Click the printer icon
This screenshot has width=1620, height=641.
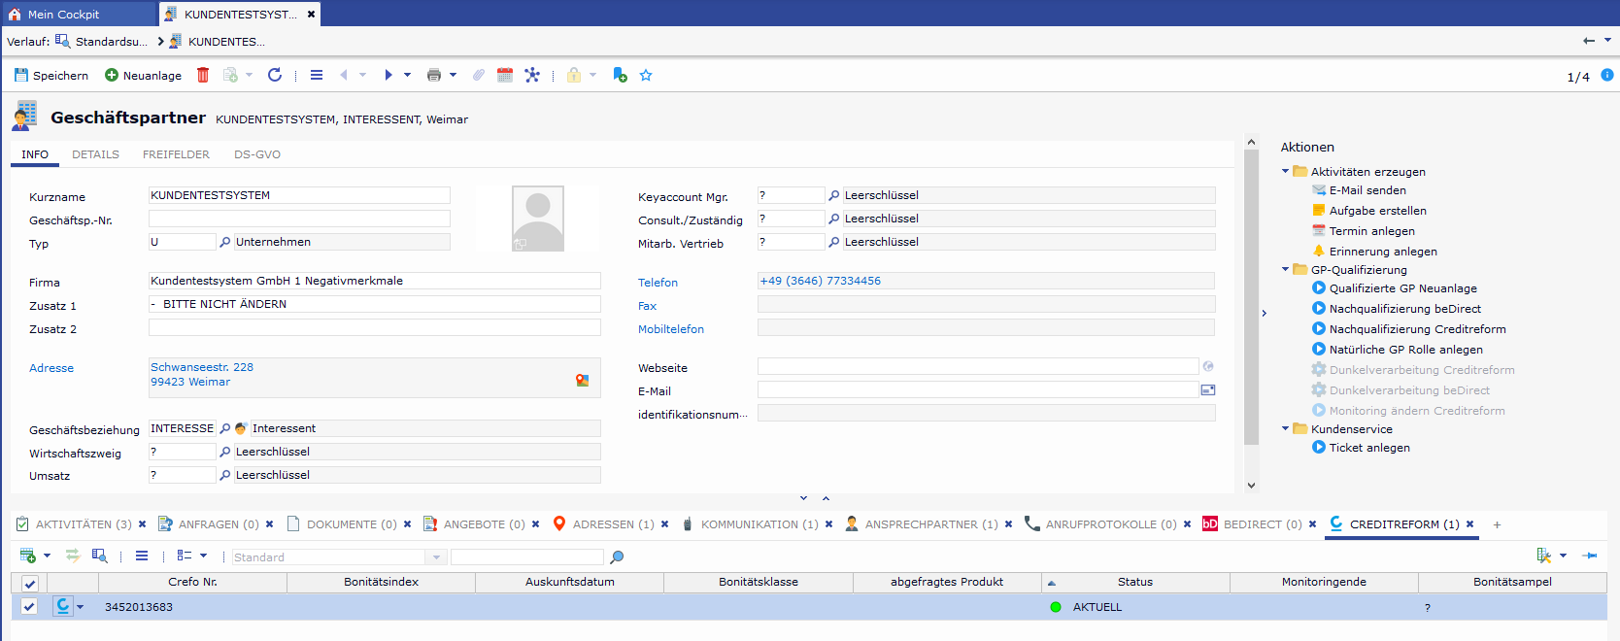tap(433, 75)
